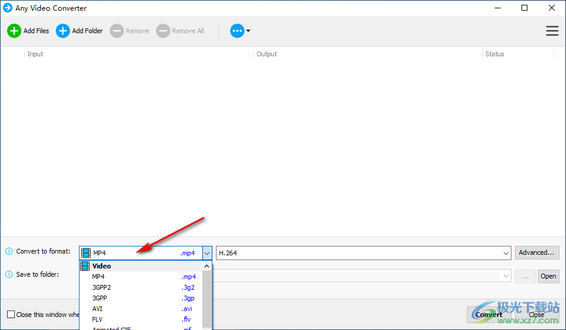Click the Video category header in list
The image size is (566, 330).
141,266
